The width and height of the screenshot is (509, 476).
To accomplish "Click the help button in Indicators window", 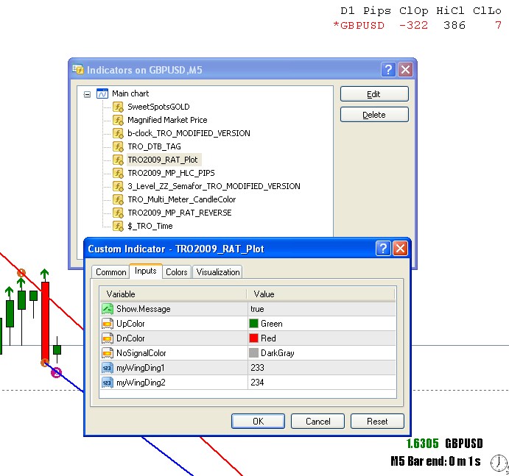I will coord(389,69).
